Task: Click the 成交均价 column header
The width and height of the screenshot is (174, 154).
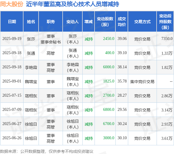Action: (122, 22)
